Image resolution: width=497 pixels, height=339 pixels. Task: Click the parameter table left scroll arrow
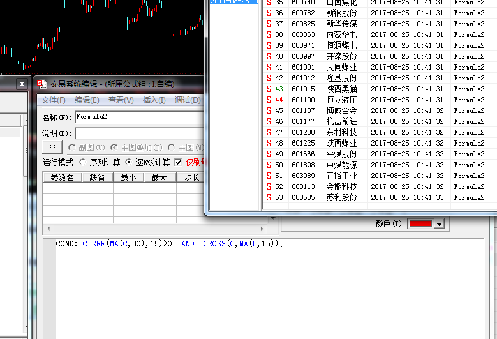coord(48,229)
